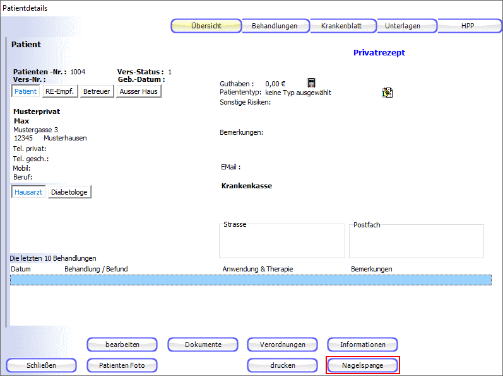503x376 pixels.
Task: Click the document icon beside Patiententyp
Action: (388, 93)
